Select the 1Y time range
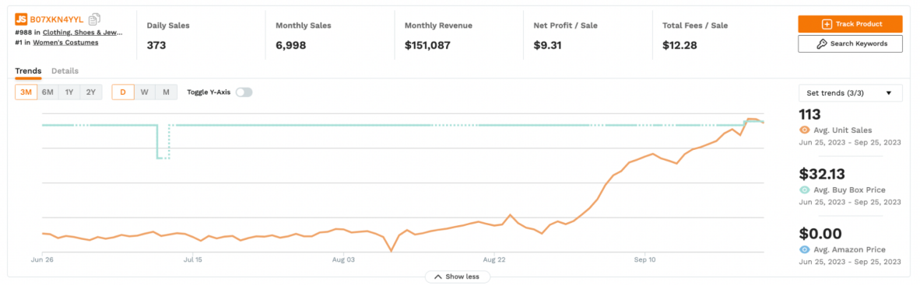This screenshot has height=285, width=920. click(x=69, y=92)
